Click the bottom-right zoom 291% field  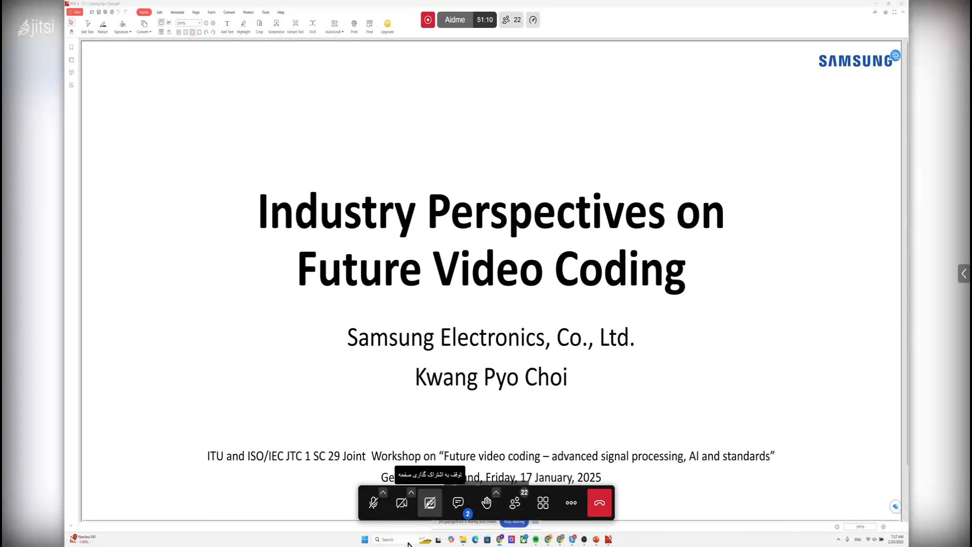860,527
